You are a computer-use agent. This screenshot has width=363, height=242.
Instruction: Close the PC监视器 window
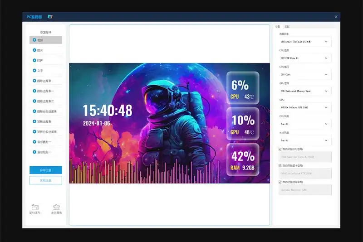[x=336, y=17]
